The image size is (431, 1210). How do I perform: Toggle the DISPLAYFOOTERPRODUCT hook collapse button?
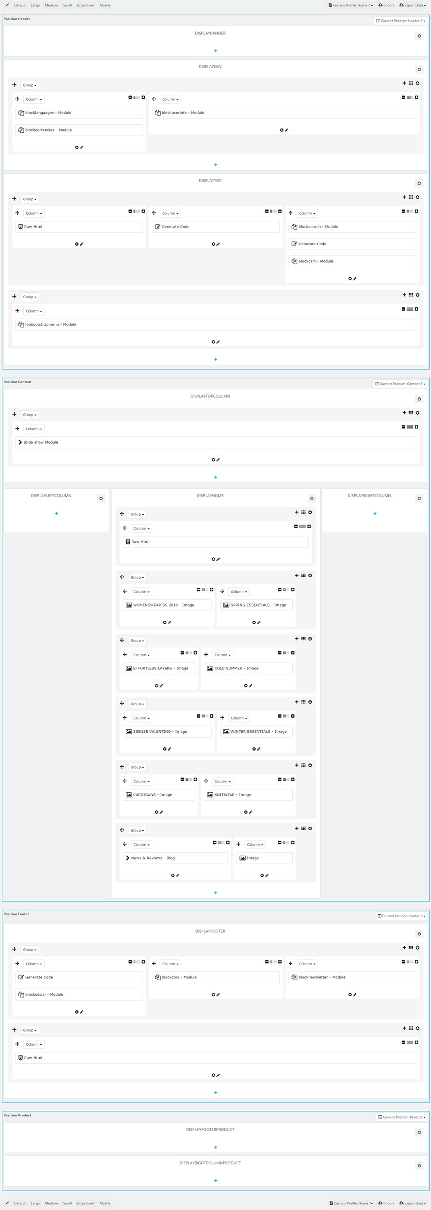tap(419, 1132)
